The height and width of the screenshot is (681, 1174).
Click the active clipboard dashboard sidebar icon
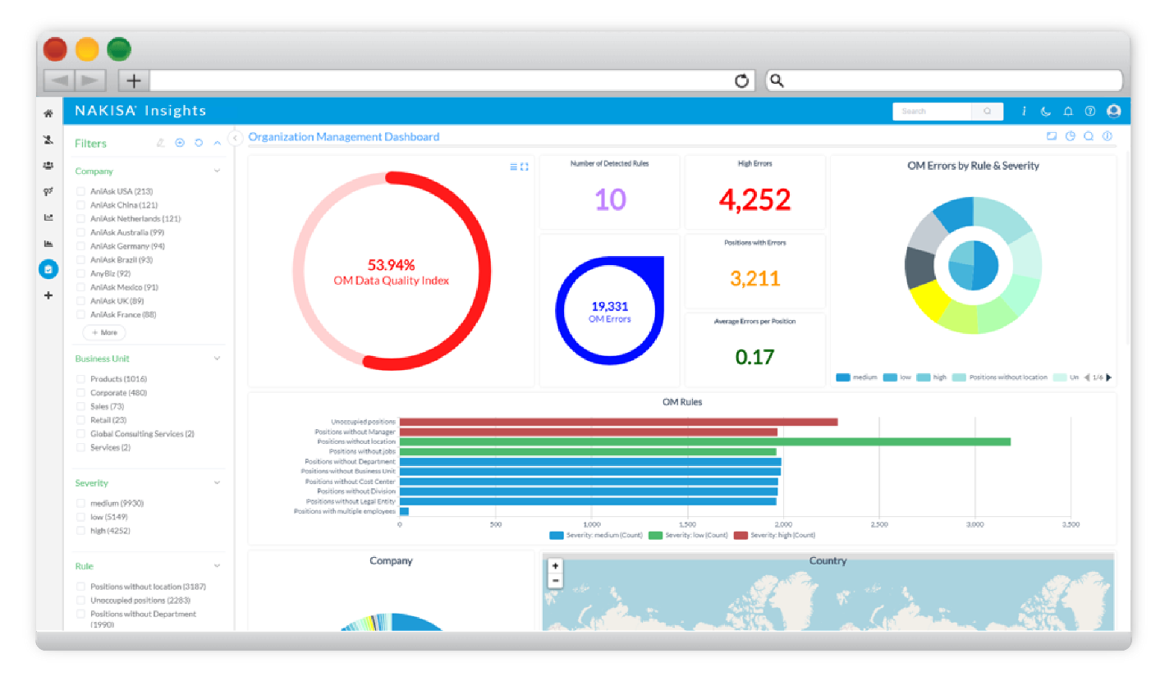click(x=48, y=269)
